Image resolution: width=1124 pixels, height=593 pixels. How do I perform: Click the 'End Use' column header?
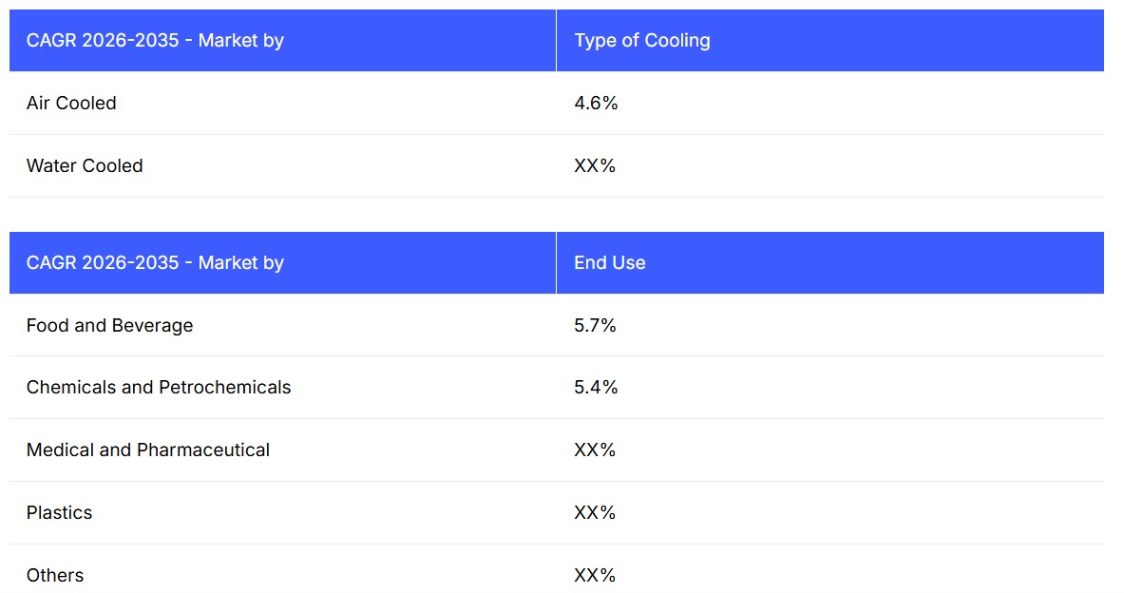[610, 263]
